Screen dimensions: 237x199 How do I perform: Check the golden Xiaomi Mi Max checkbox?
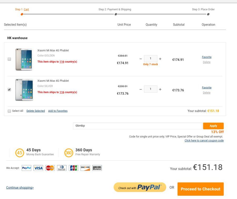click(9, 59)
